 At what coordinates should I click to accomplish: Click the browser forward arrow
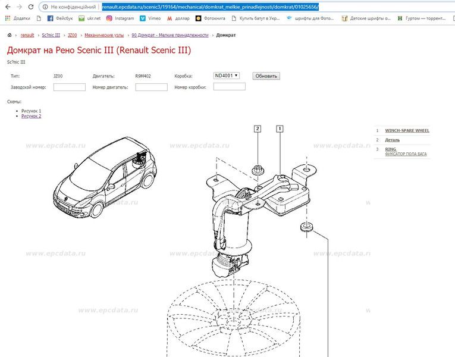click(19, 7)
